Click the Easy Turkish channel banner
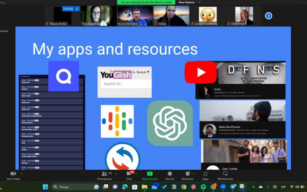The image size is (307, 192). tap(244, 151)
